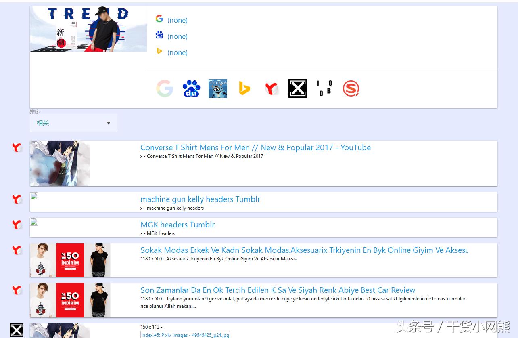Open the Sokak Modas Erkek Ve Kadn result

click(x=304, y=250)
